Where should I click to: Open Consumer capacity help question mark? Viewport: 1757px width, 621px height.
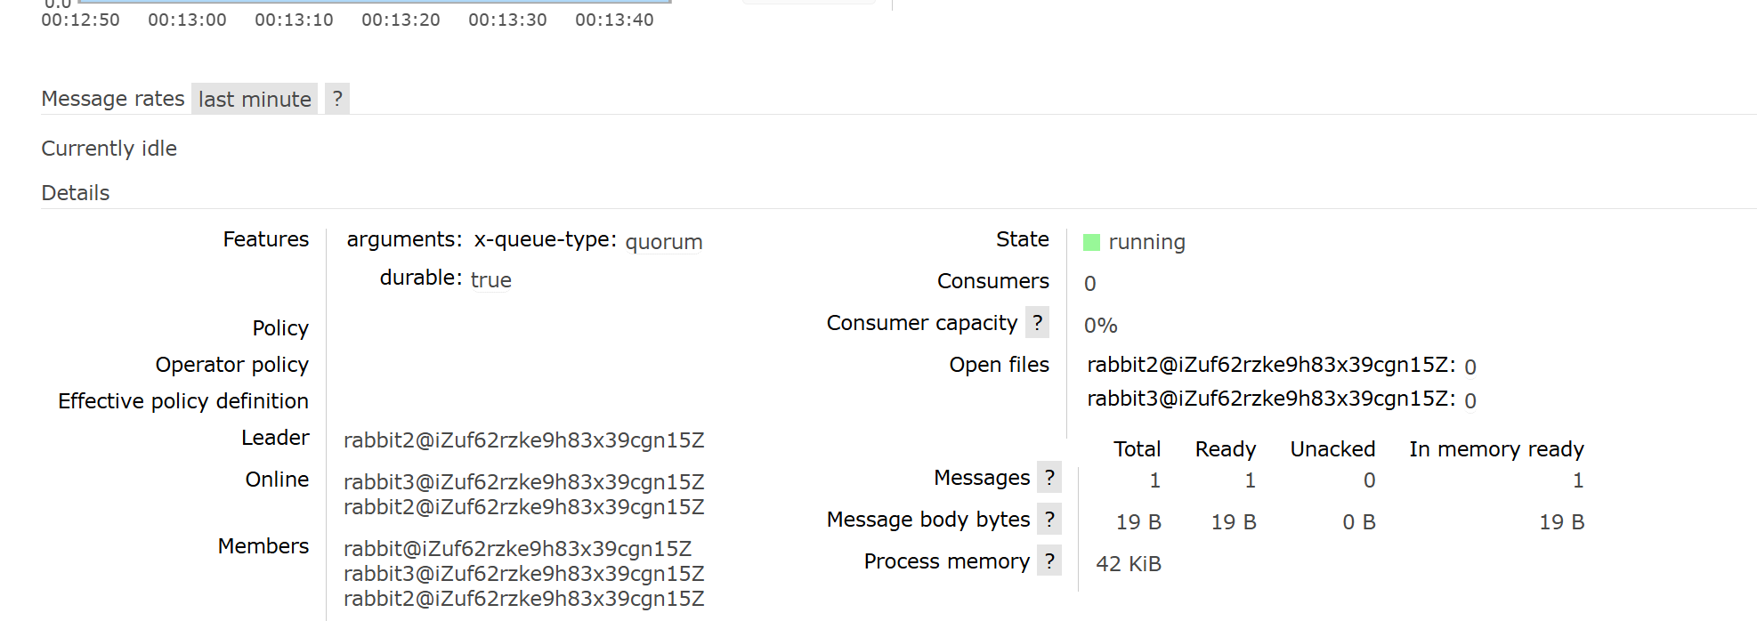coord(1037,323)
